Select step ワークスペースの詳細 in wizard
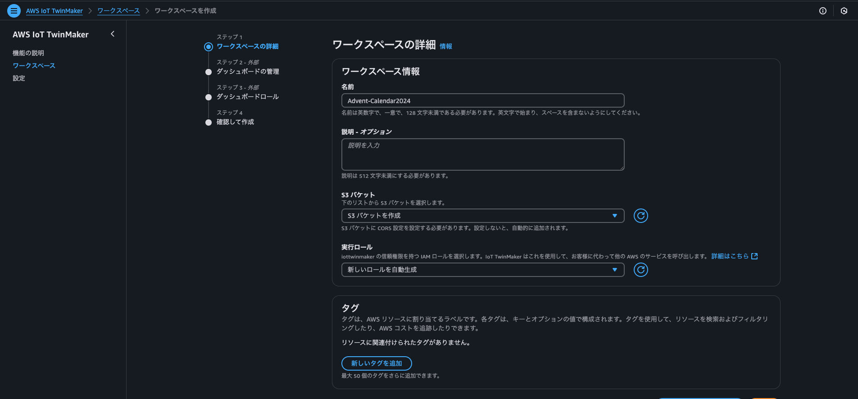 click(x=247, y=46)
